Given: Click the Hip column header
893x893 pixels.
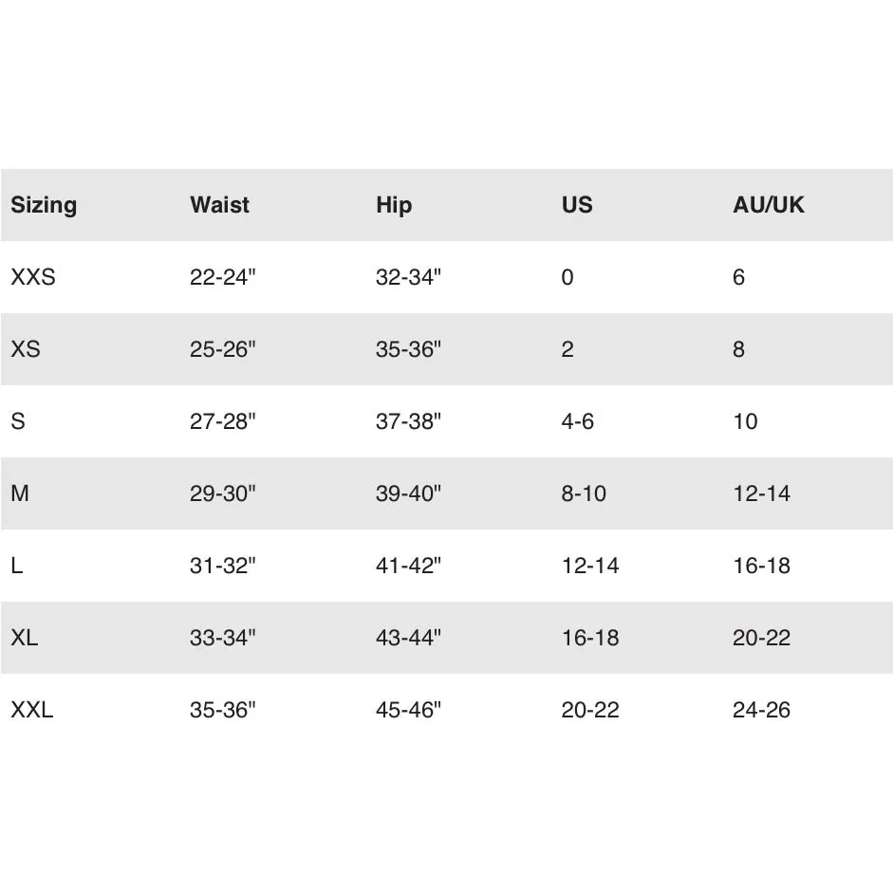Looking at the screenshot, I should (x=394, y=205).
